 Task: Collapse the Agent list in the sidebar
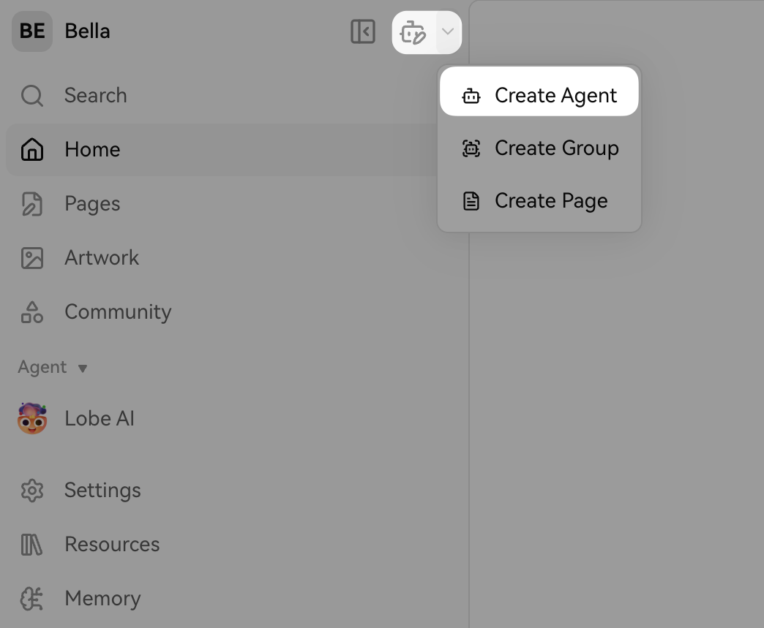coord(83,368)
